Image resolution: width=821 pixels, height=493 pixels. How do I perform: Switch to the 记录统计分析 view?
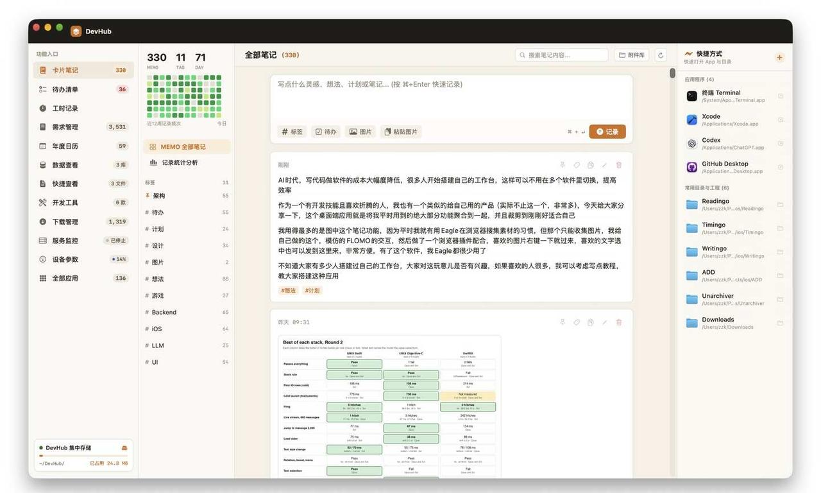(x=187, y=162)
